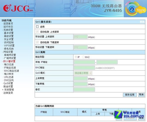Open QoS设置 in the sidebar

pyautogui.click(x=8, y=83)
